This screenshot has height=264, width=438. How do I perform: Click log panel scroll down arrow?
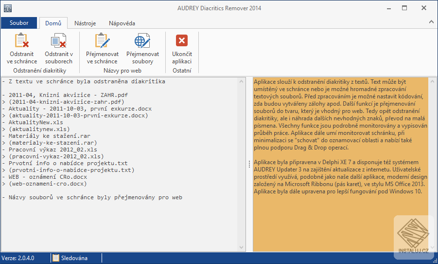pos(241,247)
